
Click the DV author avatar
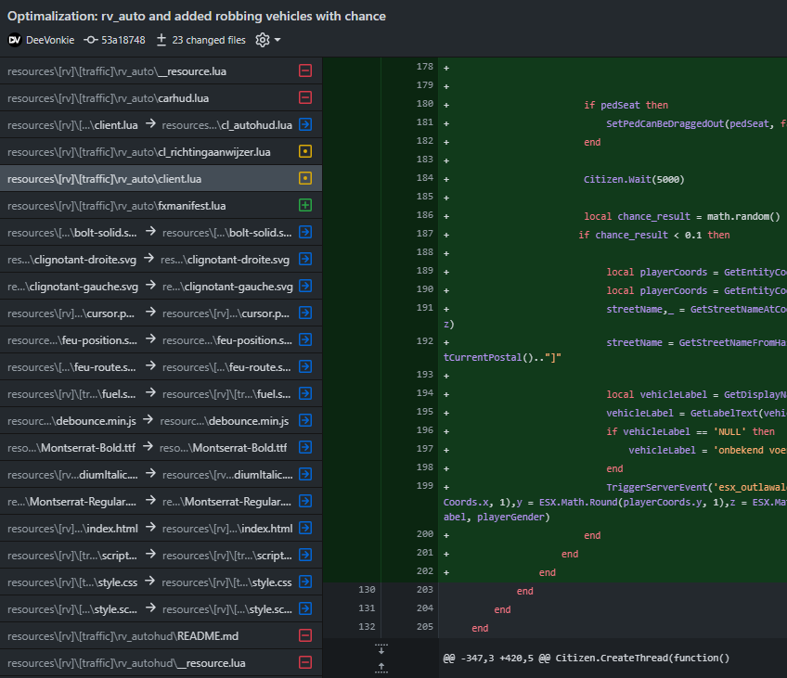pos(15,40)
